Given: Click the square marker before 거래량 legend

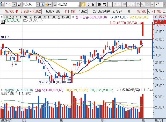Looking at the screenshot, I should coord(2,90).
